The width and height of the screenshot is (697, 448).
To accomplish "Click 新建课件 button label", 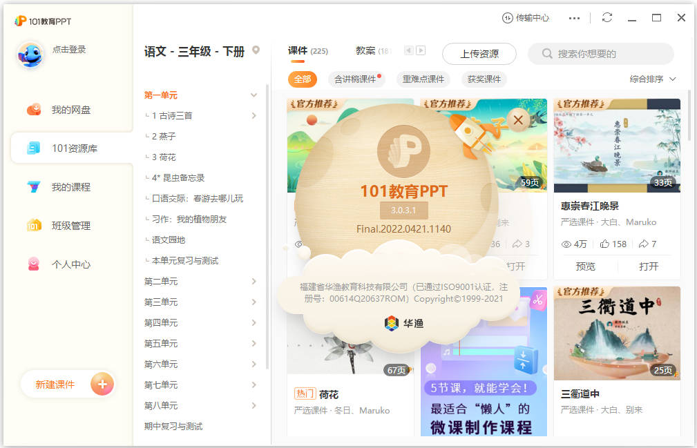I will pos(55,384).
